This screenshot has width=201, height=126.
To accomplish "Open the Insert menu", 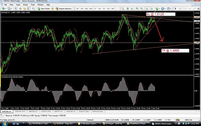I will [x=18, y=5].
